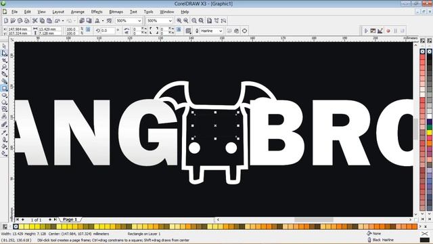Select the Basic Shapes tool
The width and height of the screenshot is (433, 244).
click(x=4, y=109)
